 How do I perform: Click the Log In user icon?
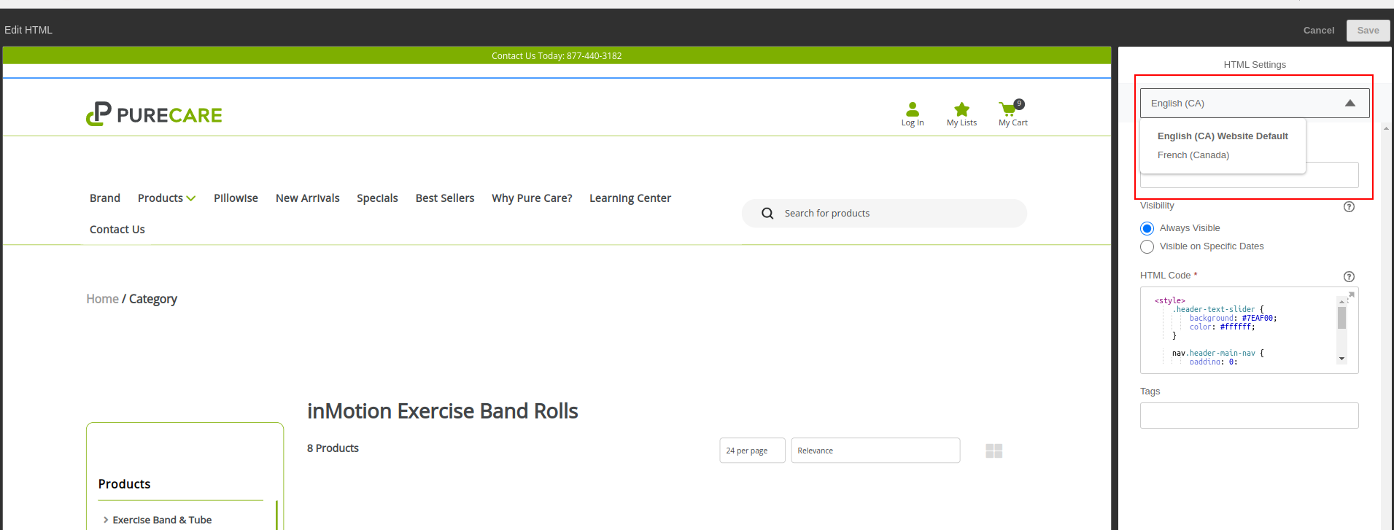coord(912,109)
